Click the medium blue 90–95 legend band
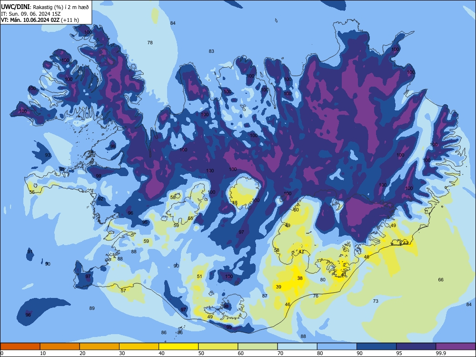This screenshot has width=476, height=357. 377,347
